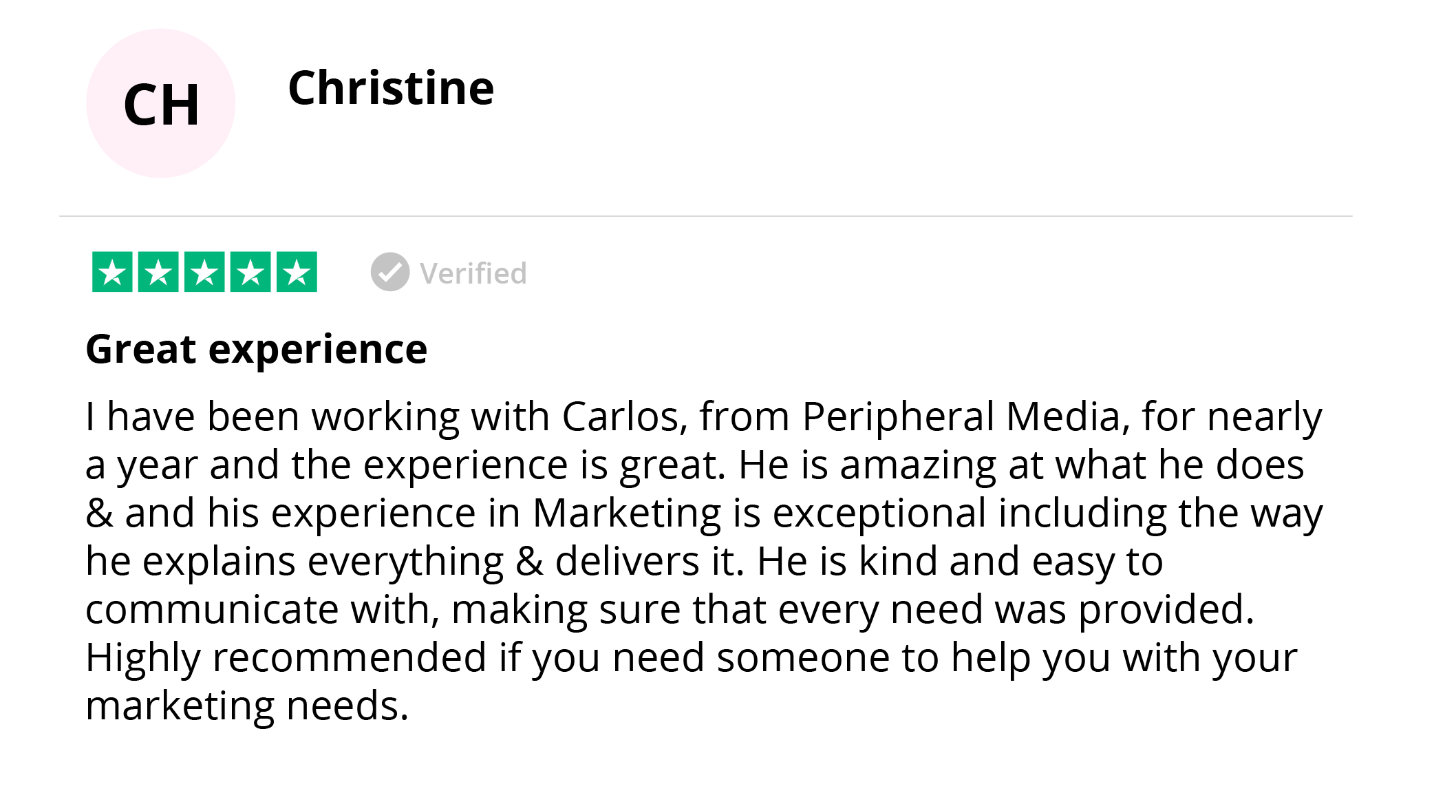
Task: Click the phrase communicate with
Action: pos(263,610)
